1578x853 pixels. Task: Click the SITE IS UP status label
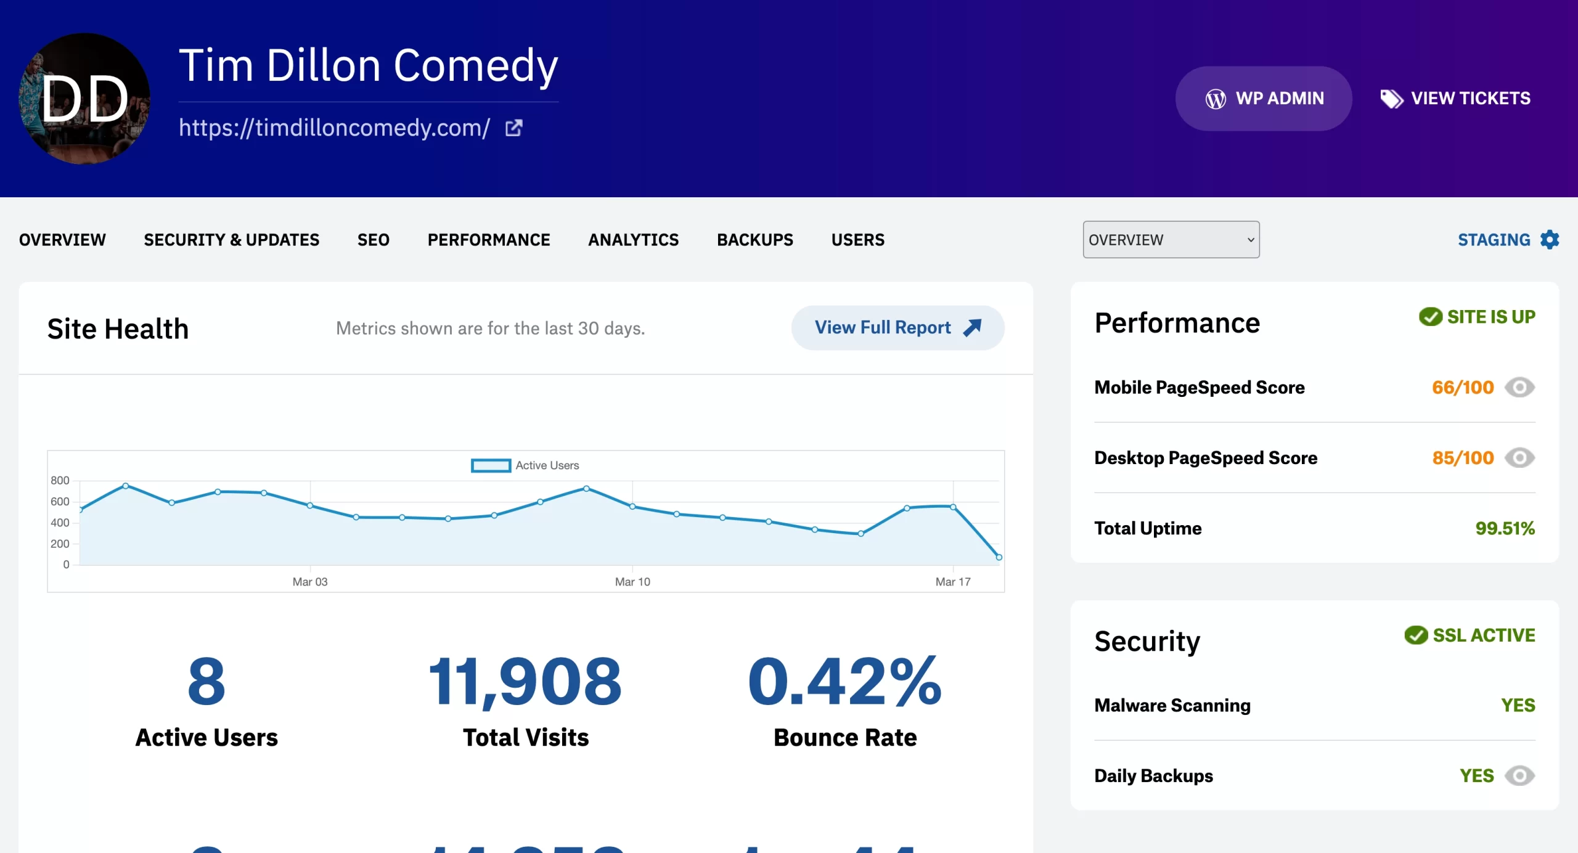[1491, 317]
